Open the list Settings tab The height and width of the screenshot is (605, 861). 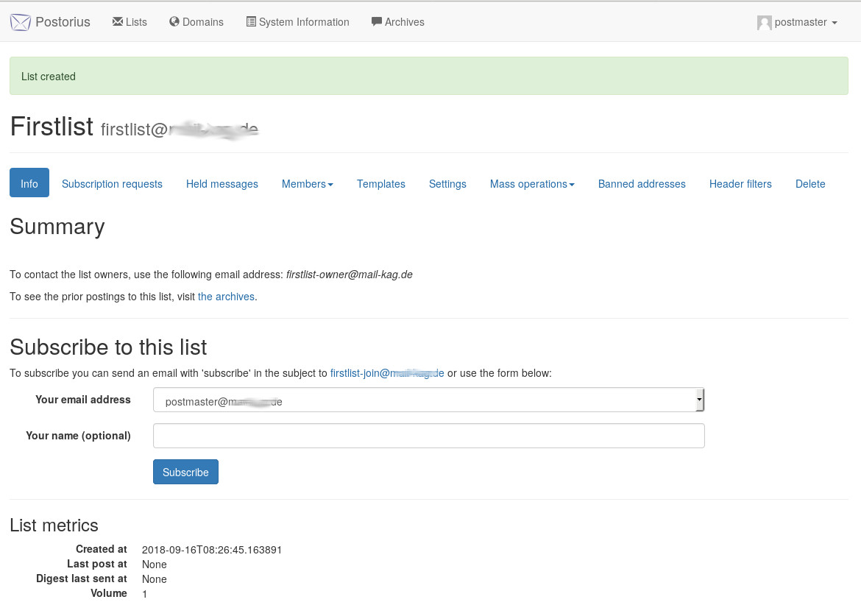(x=447, y=184)
